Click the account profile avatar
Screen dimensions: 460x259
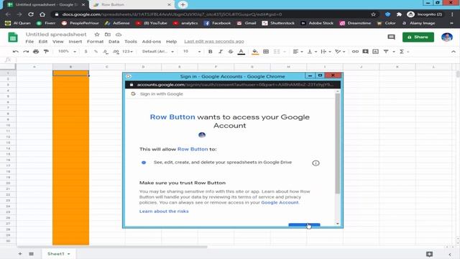[x=447, y=37]
